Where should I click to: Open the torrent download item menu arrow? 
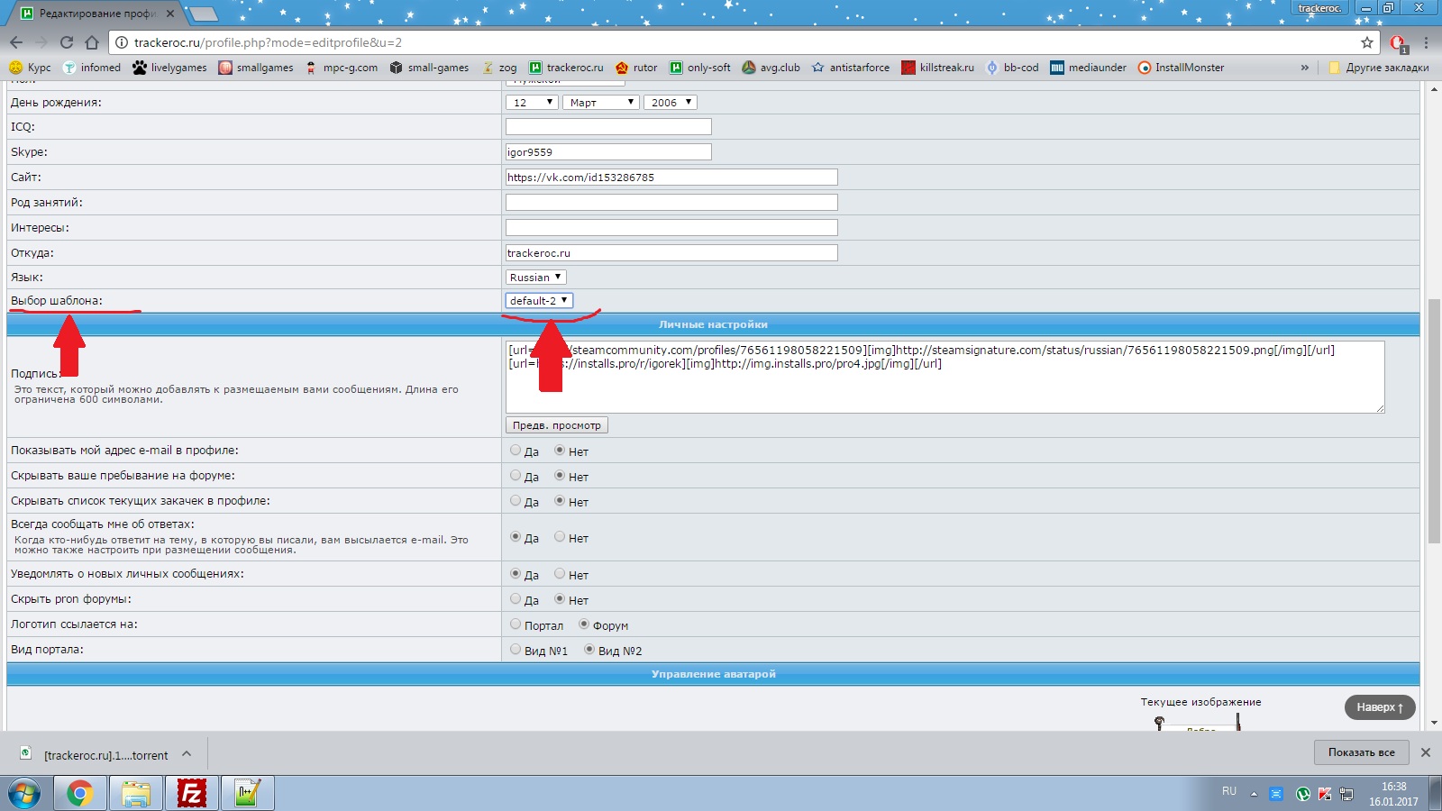[187, 753]
